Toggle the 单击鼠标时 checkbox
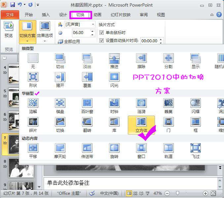 tap(101, 33)
